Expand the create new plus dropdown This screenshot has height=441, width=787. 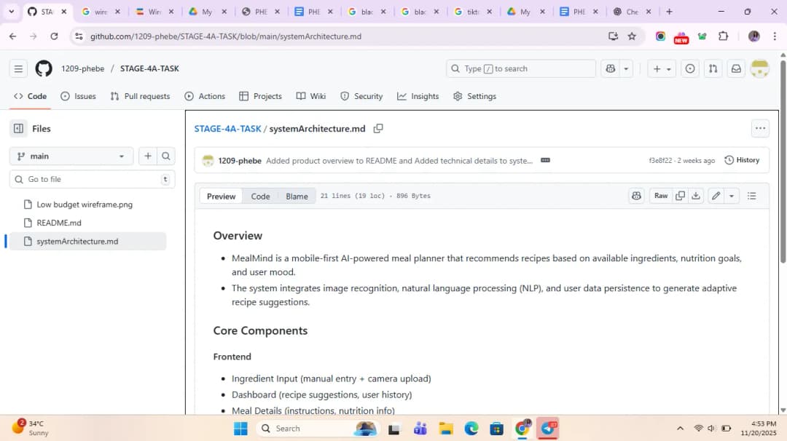(662, 68)
